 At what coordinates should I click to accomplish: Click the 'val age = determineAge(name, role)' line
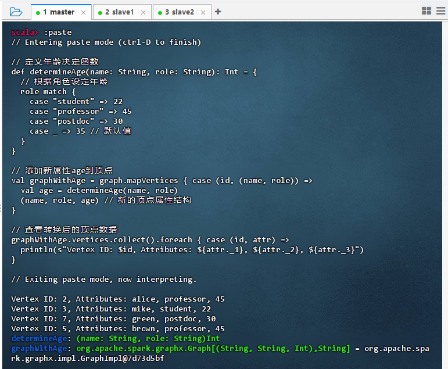pos(99,191)
